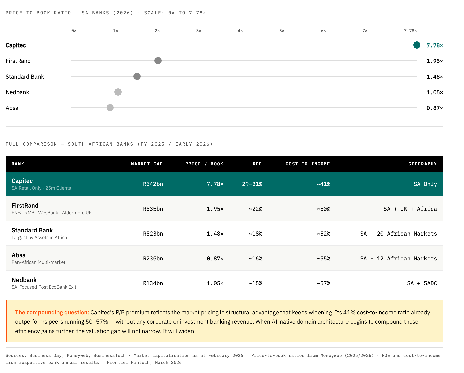
Task: Click the R134bn market cap cell
Action: click(153, 283)
